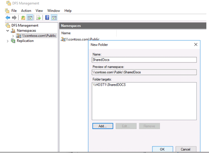Viewport: 209px width, 153px height.
Task: Expand the \\contoso.com\Public tree node
Action: click(13, 36)
